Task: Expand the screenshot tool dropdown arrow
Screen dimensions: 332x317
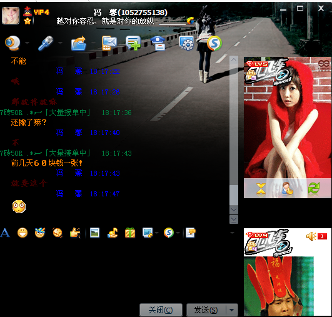Action: [157, 233]
